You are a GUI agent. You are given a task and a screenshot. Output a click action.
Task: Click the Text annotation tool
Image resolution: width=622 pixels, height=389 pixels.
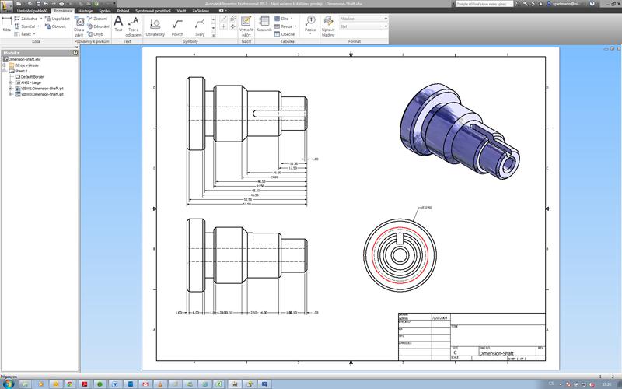118,23
